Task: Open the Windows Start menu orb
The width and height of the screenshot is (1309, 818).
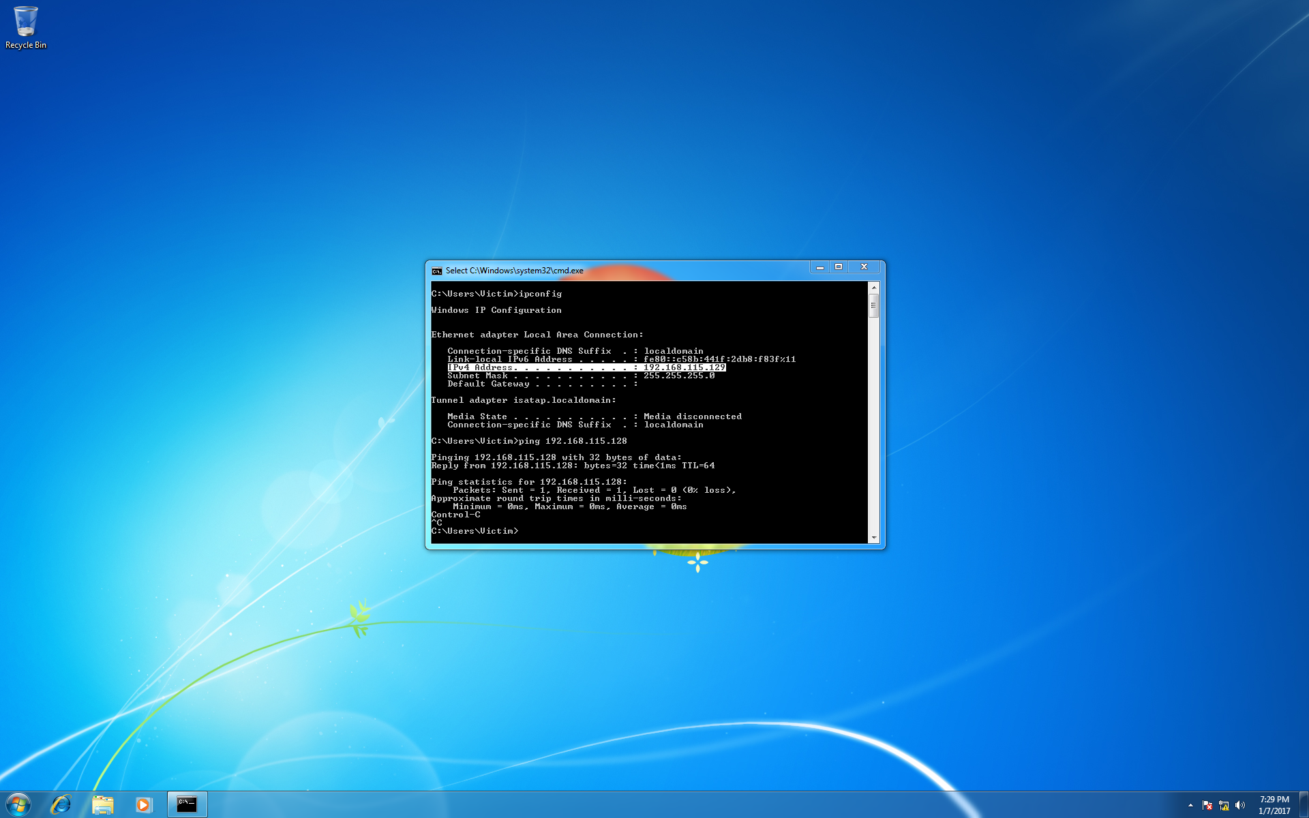Action: point(18,805)
